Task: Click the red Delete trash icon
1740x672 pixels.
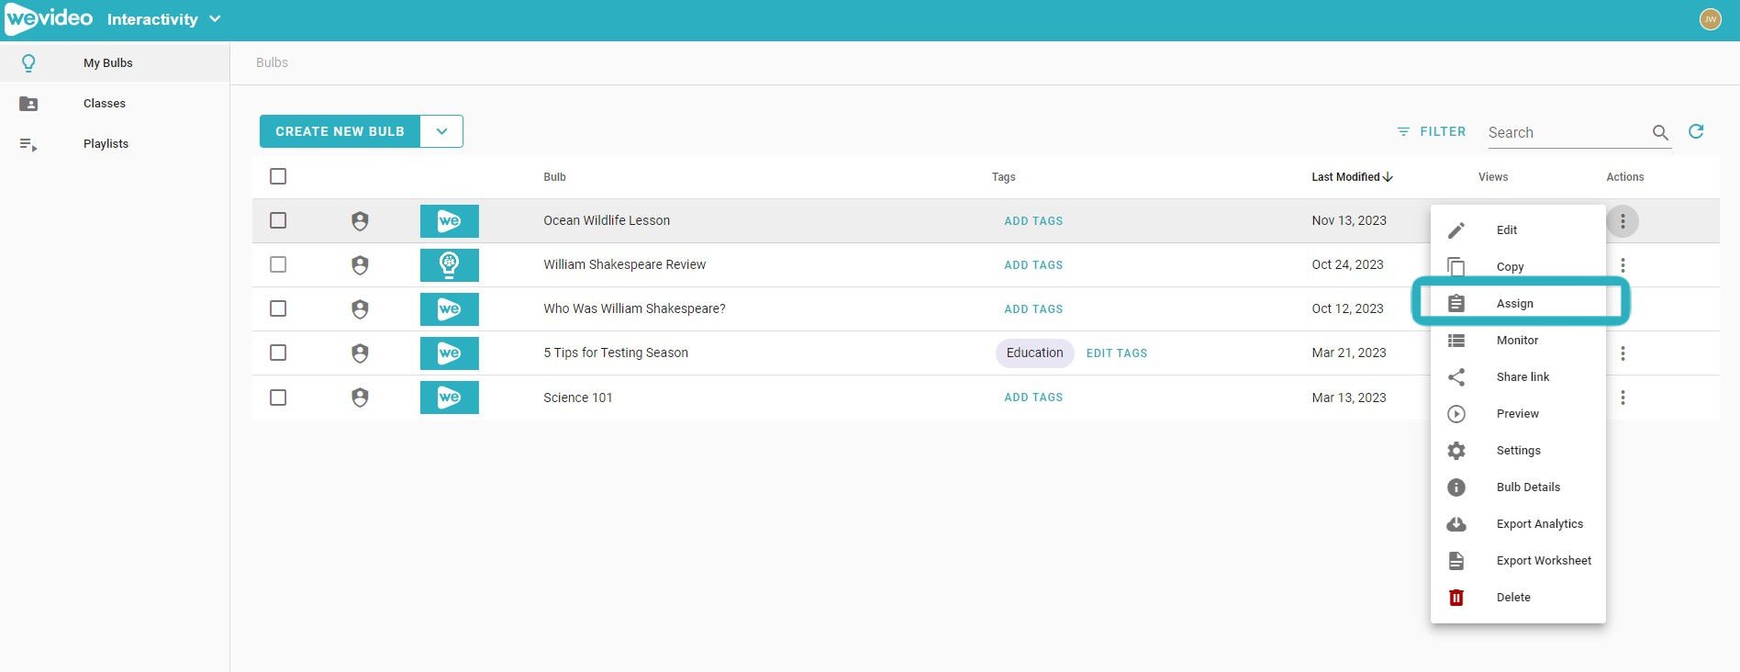Action: click(1456, 598)
